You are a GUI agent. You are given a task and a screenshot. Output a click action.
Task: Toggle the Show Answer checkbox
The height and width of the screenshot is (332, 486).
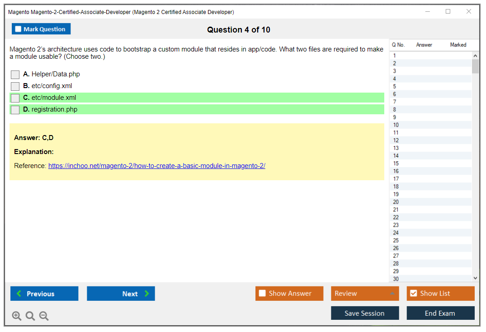click(x=263, y=294)
